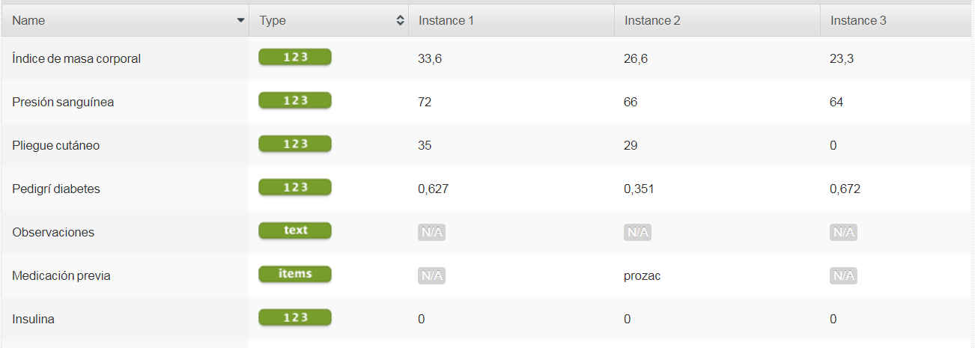This screenshot has height=348, width=975.
Task: Click Insulina Instance 3 value 0
Action: [x=833, y=319]
